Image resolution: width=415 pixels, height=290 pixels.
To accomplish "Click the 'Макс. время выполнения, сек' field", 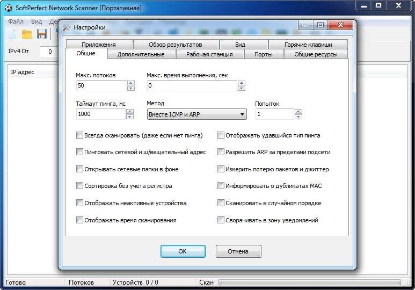I will pos(192,85).
